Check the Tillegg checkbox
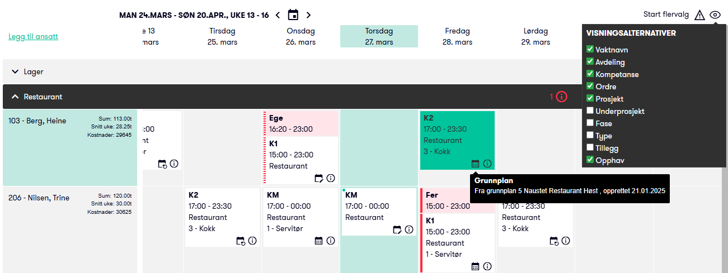 pyautogui.click(x=590, y=148)
